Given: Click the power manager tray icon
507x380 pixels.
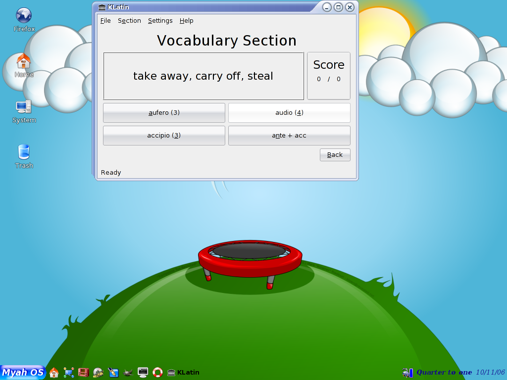Looking at the screenshot, I should pyautogui.click(x=406, y=373).
